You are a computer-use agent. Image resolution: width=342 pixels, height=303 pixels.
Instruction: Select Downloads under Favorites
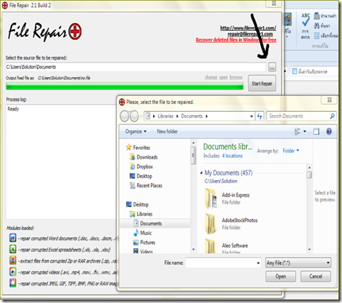coord(144,157)
